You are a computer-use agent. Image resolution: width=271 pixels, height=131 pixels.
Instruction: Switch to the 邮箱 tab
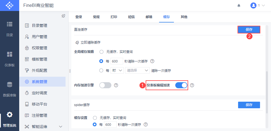coord(149,17)
